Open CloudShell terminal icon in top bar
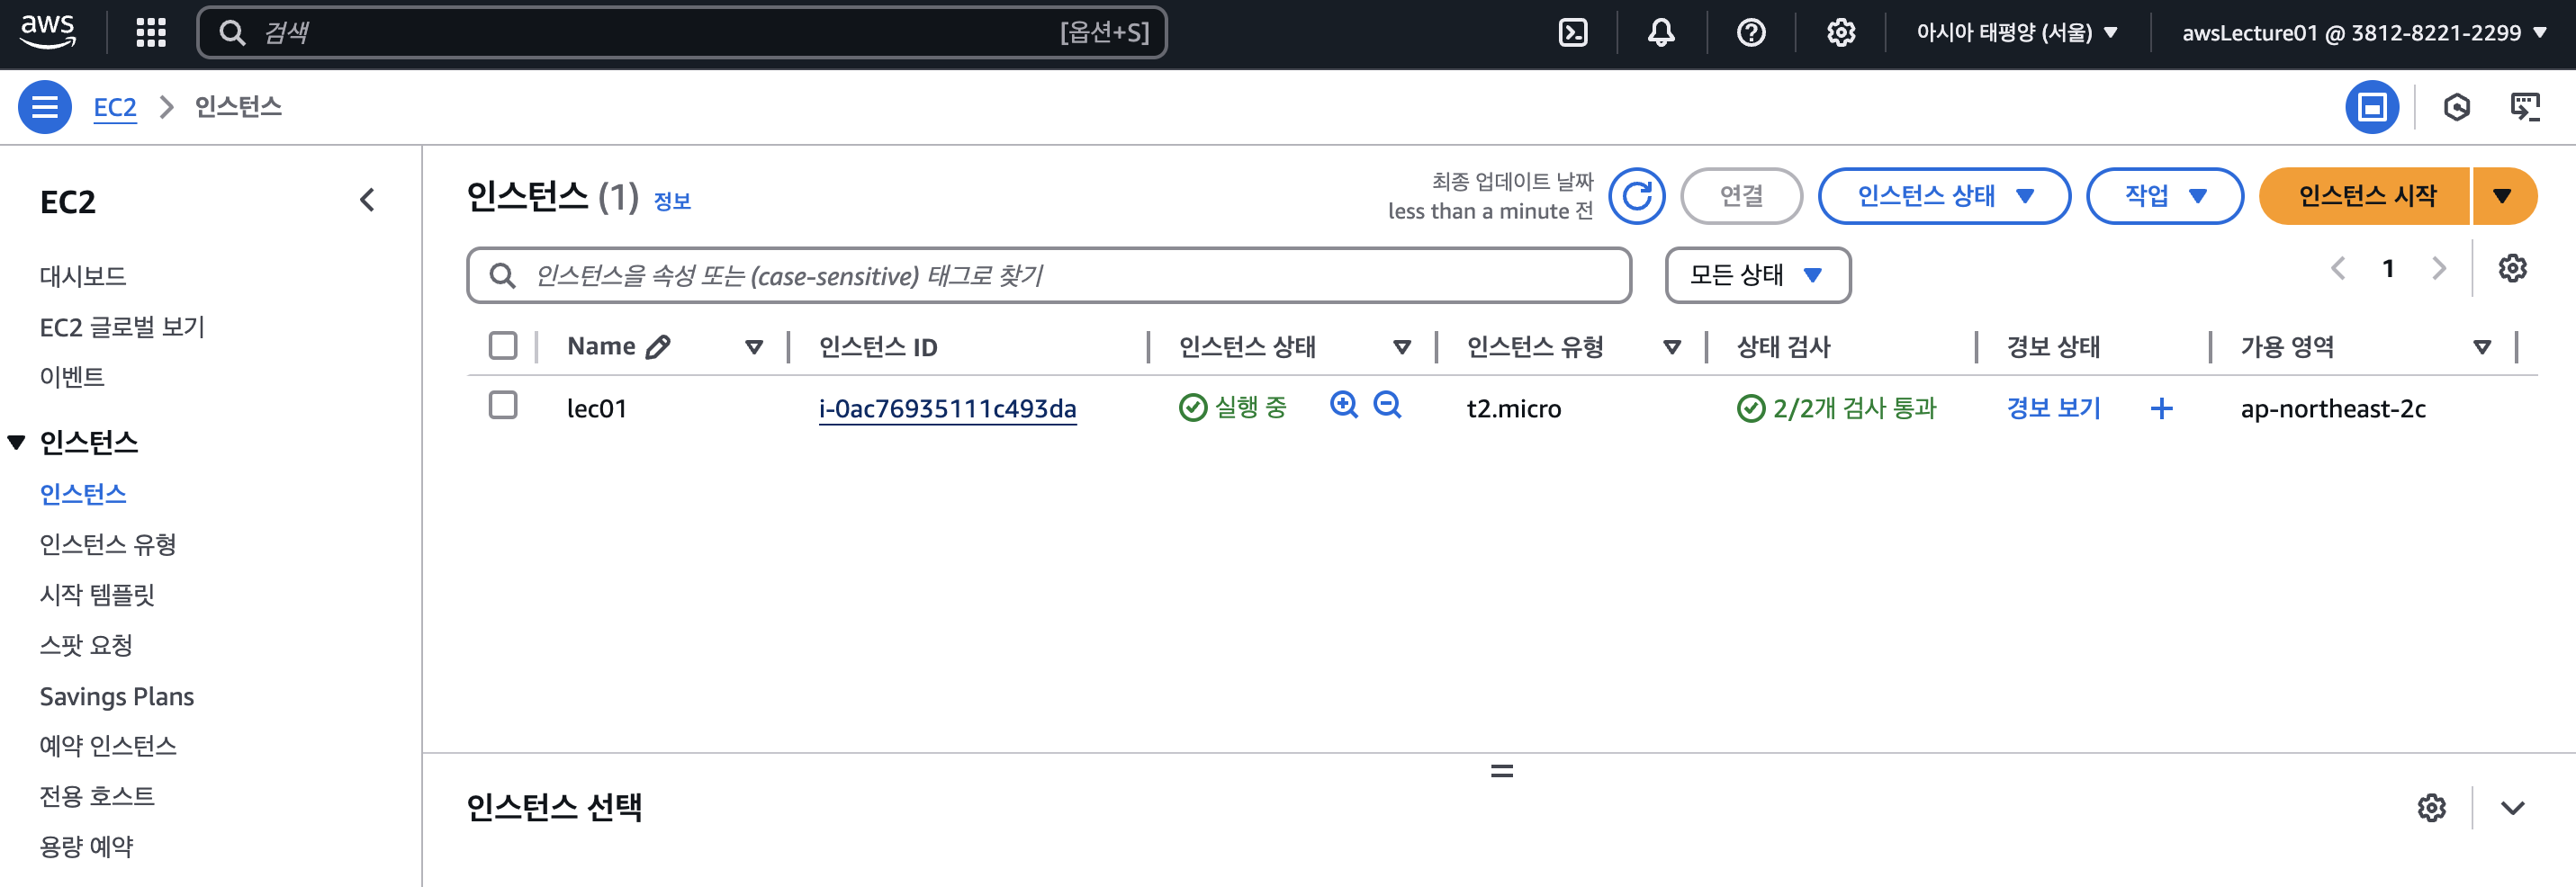 [x=1573, y=33]
